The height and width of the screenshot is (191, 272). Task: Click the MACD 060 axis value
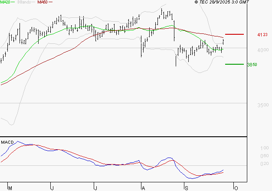[264, 156]
